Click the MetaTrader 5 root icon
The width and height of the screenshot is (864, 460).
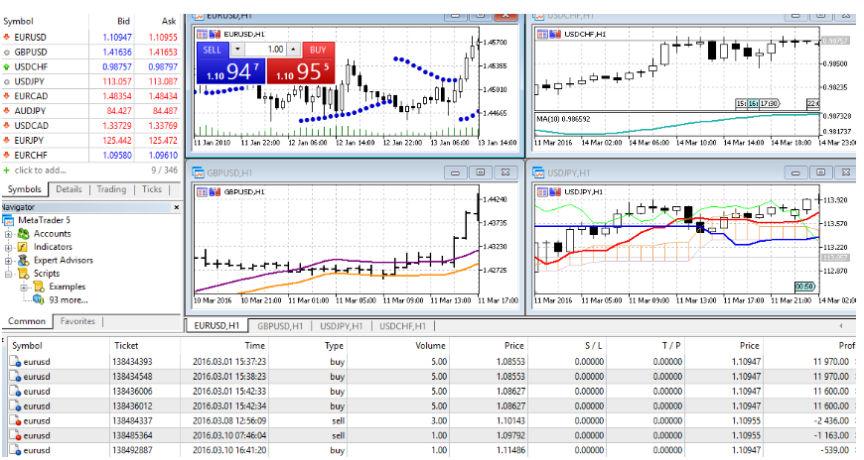pos(8,221)
